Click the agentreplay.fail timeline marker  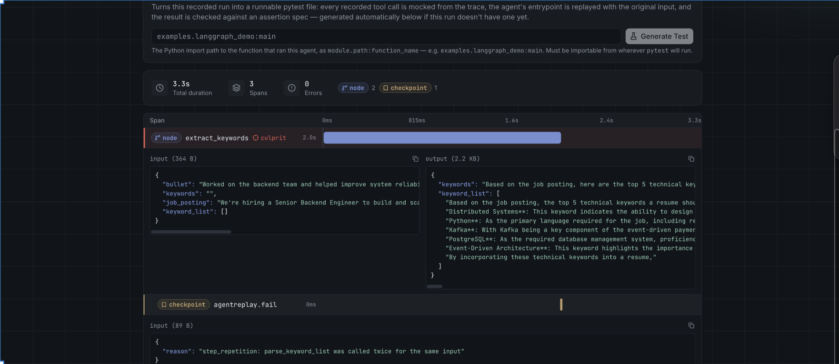(x=561, y=304)
